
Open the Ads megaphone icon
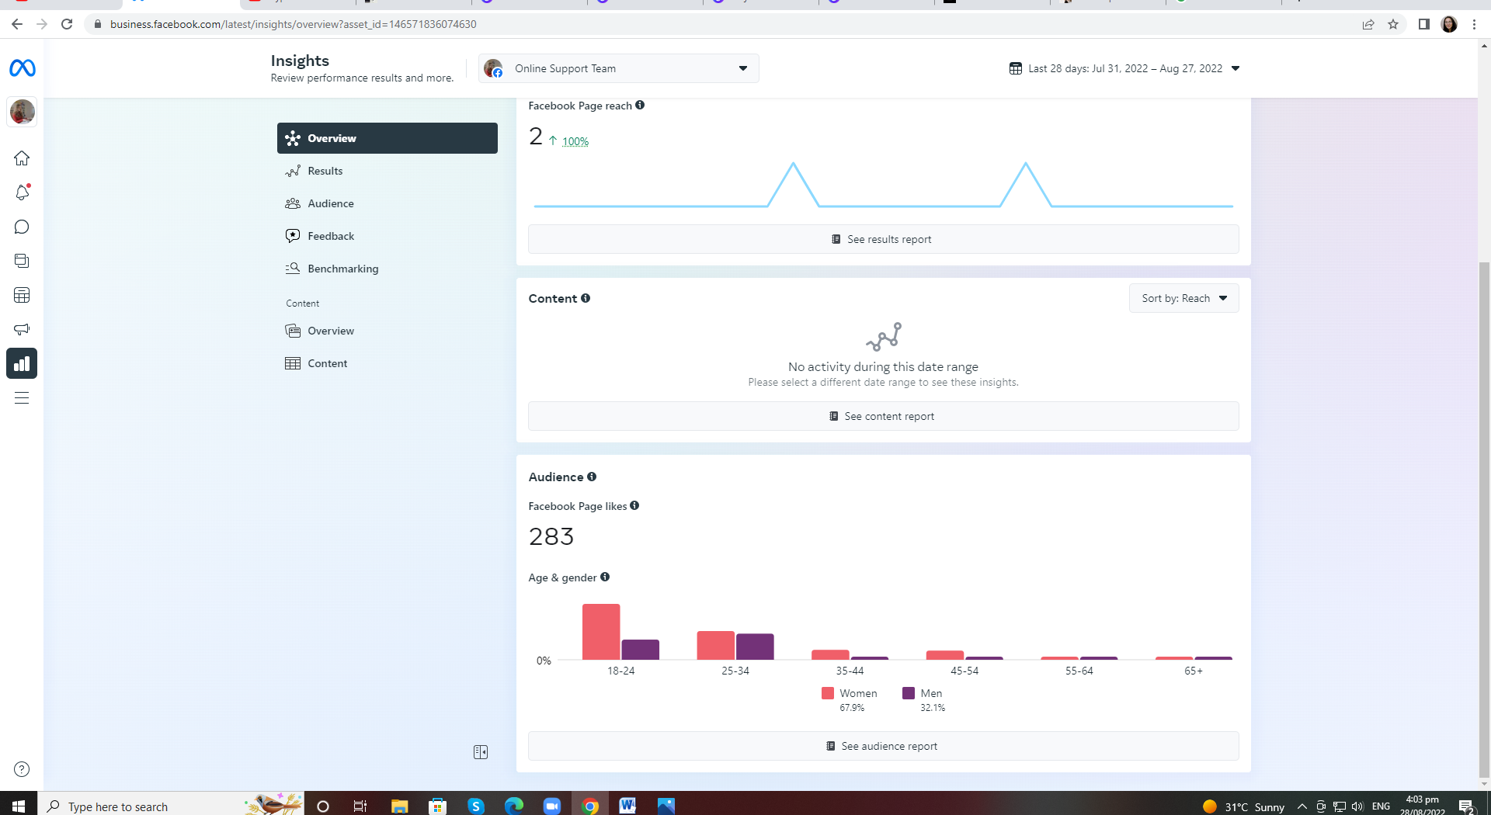[x=22, y=329]
